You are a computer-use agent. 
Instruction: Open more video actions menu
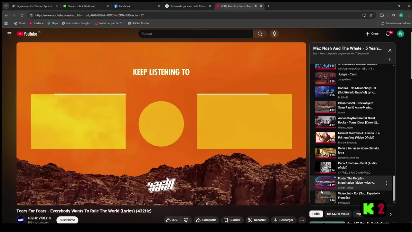pyautogui.click(x=302, y=220)
